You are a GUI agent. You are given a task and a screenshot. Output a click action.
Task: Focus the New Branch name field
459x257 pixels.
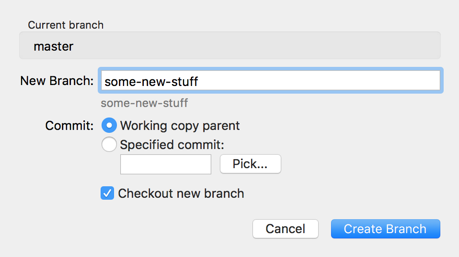pos(270,81)
